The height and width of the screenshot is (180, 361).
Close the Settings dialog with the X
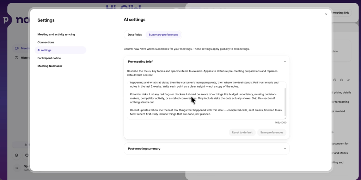point(326,14)
